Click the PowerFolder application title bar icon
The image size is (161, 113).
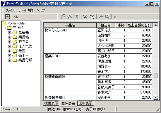click(x=4, y=4)
